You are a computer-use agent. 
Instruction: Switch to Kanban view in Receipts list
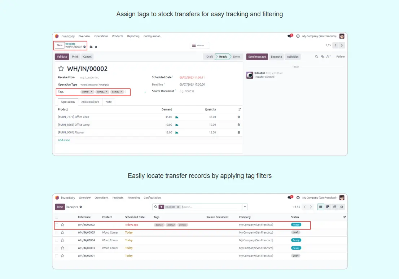point(328,207)
